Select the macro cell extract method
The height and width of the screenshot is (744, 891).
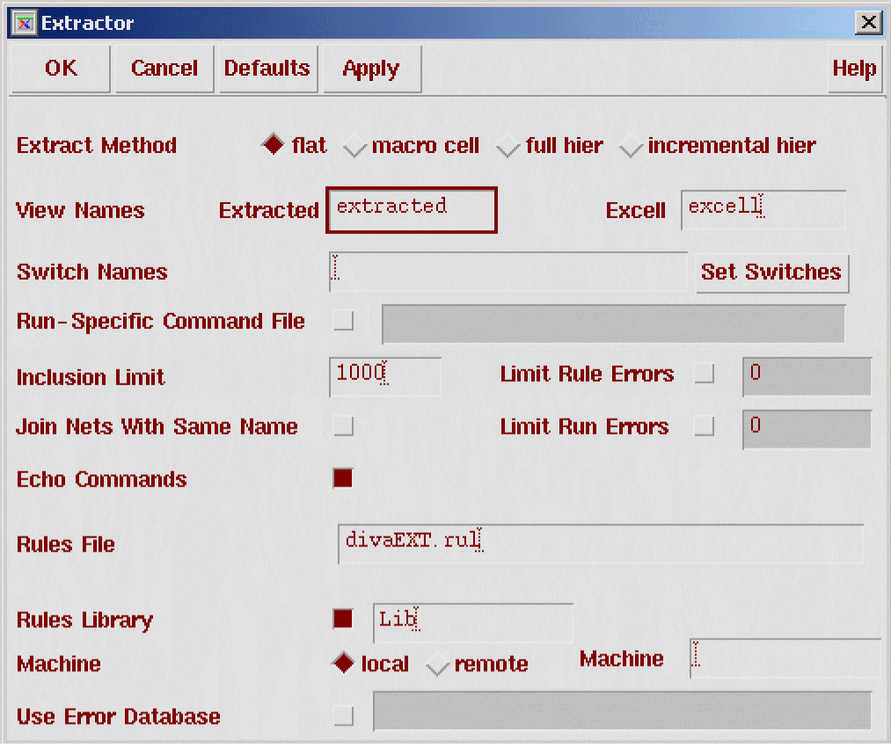(354, 146)
